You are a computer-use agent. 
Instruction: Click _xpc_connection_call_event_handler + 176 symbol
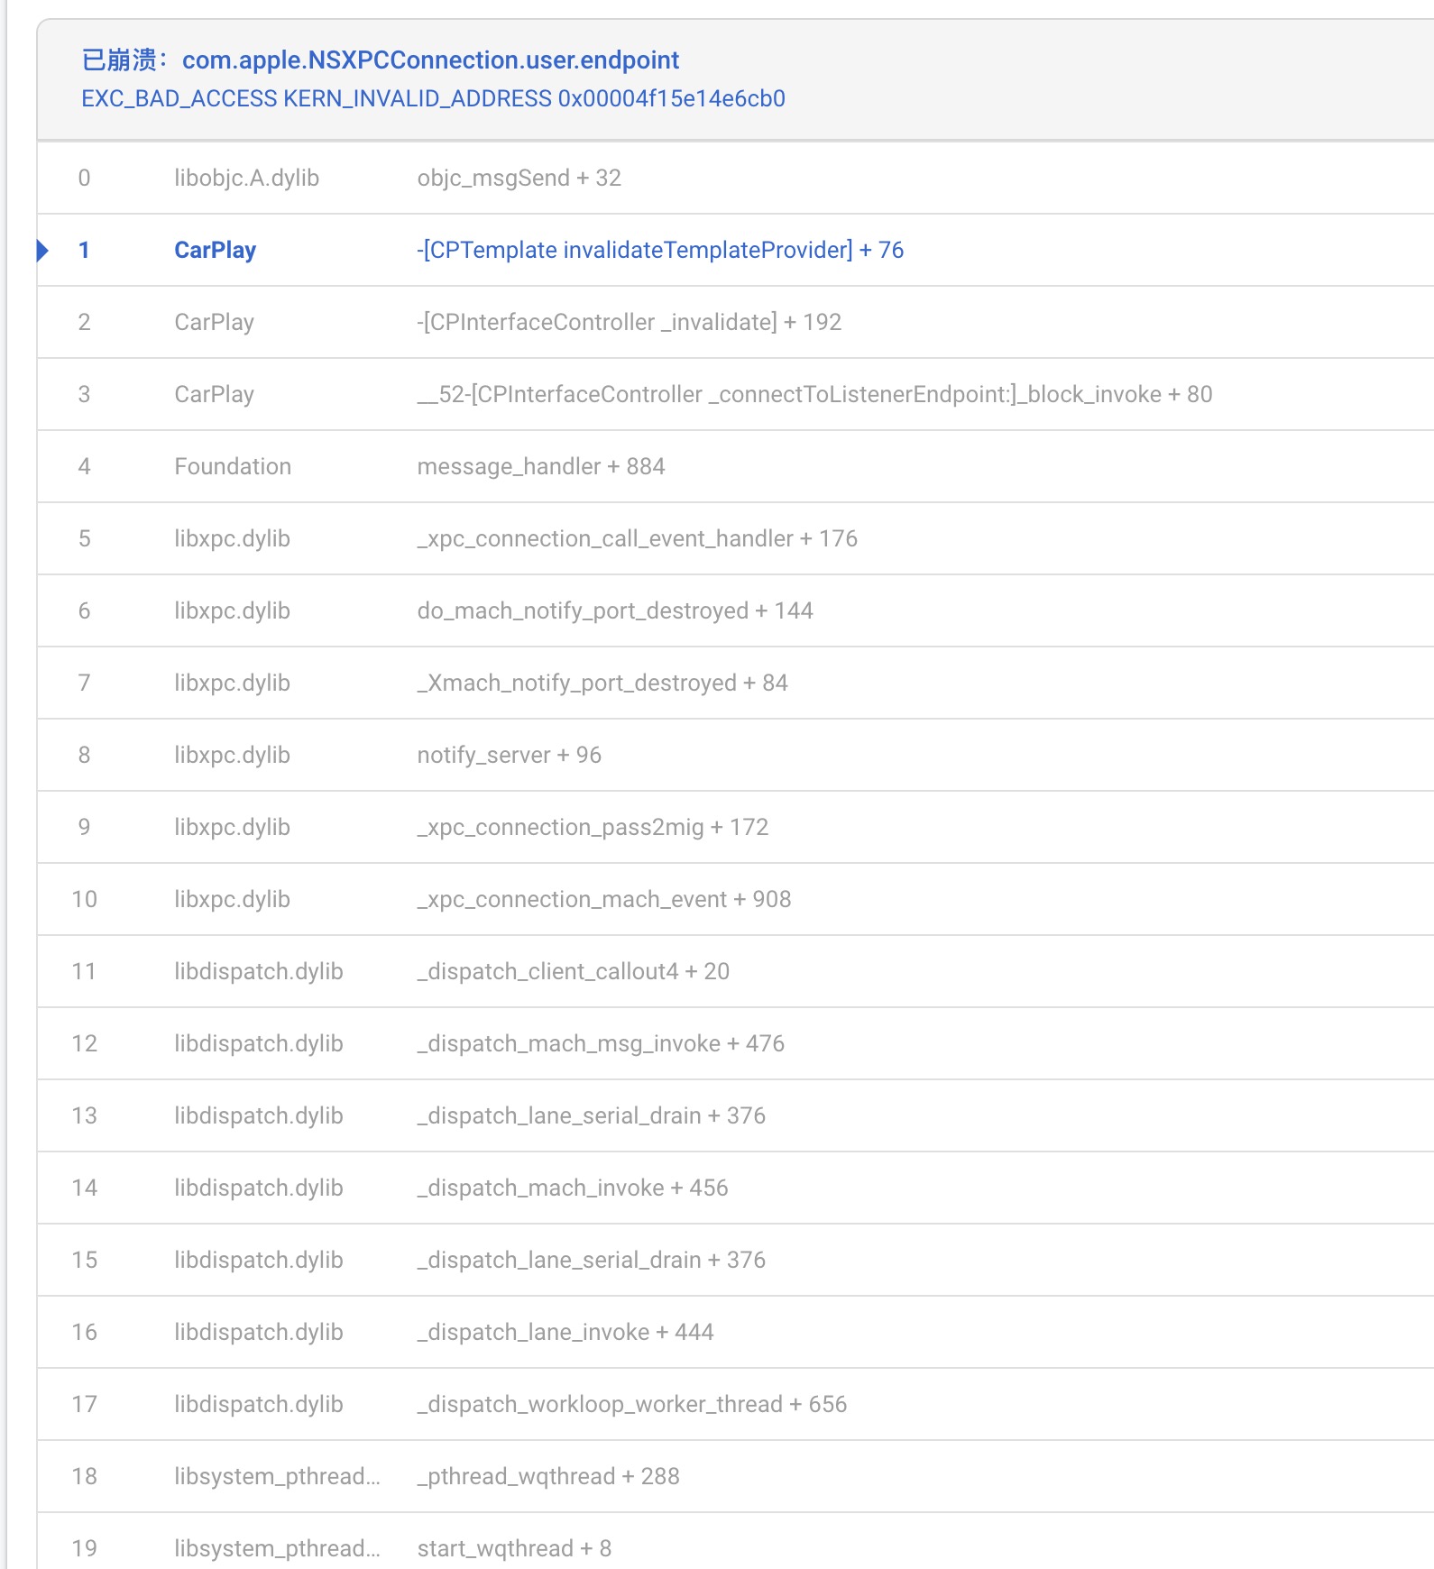[x=637, y=538]
